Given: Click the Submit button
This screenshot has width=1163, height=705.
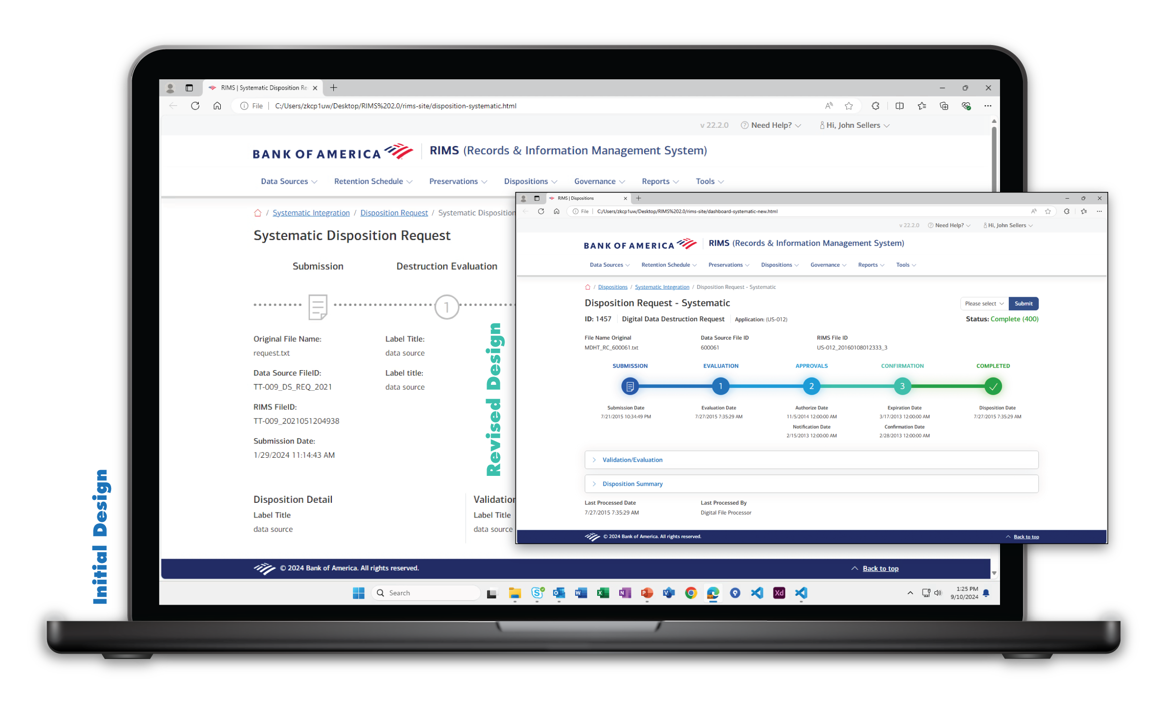Looking at the screenshot, I should pyautogui.click(x=1023, y=304).
